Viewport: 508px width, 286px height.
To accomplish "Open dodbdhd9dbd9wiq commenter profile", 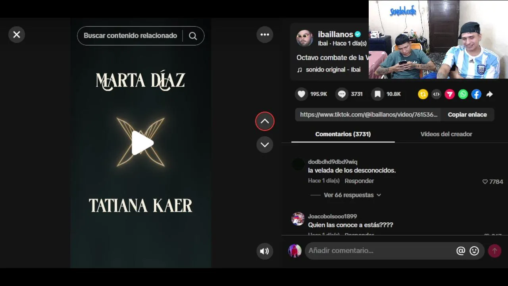I will pos(333,162).
